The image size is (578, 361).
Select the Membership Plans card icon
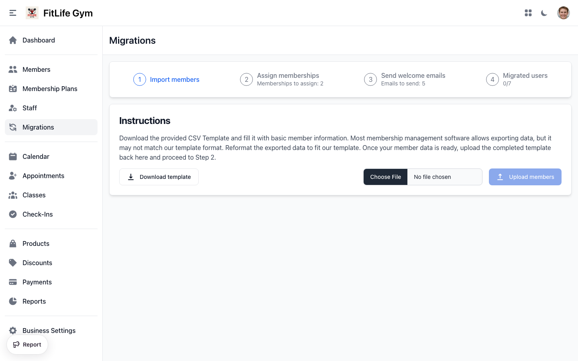click(x=12, y=89)
